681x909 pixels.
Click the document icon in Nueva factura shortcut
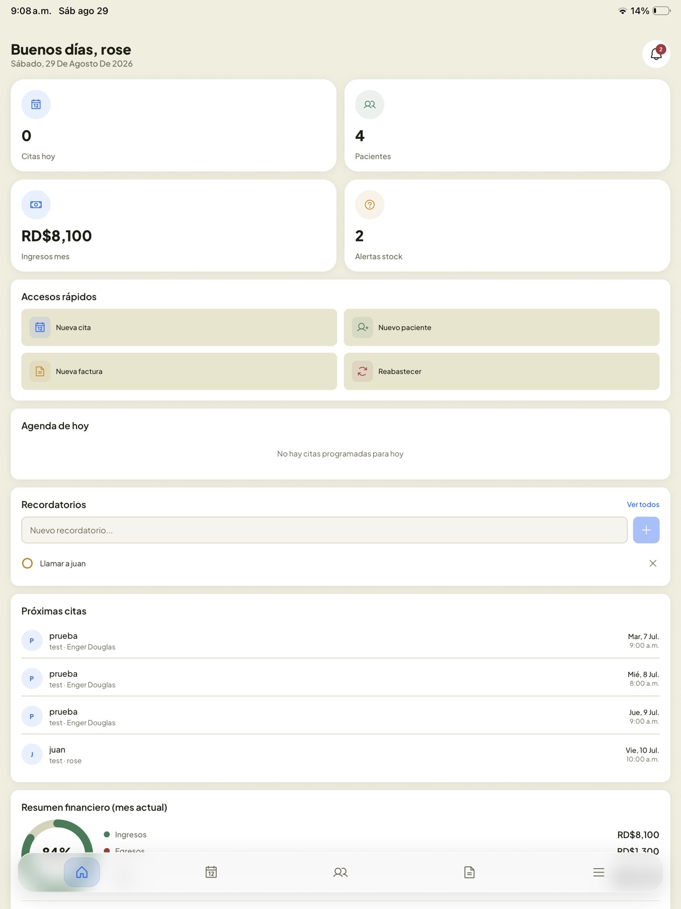pos(40,371)
